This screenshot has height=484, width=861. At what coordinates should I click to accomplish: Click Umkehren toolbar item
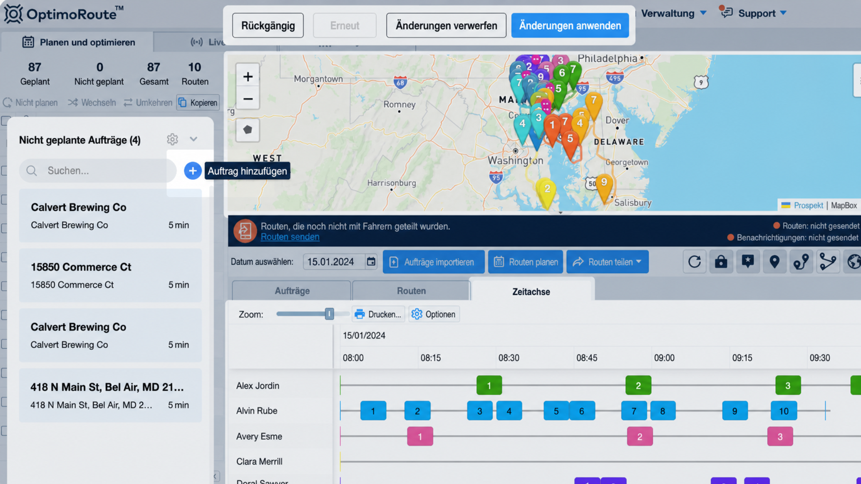148,102
